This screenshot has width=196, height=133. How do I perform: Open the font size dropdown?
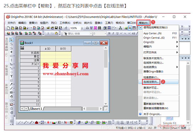[x=105, y=33]
